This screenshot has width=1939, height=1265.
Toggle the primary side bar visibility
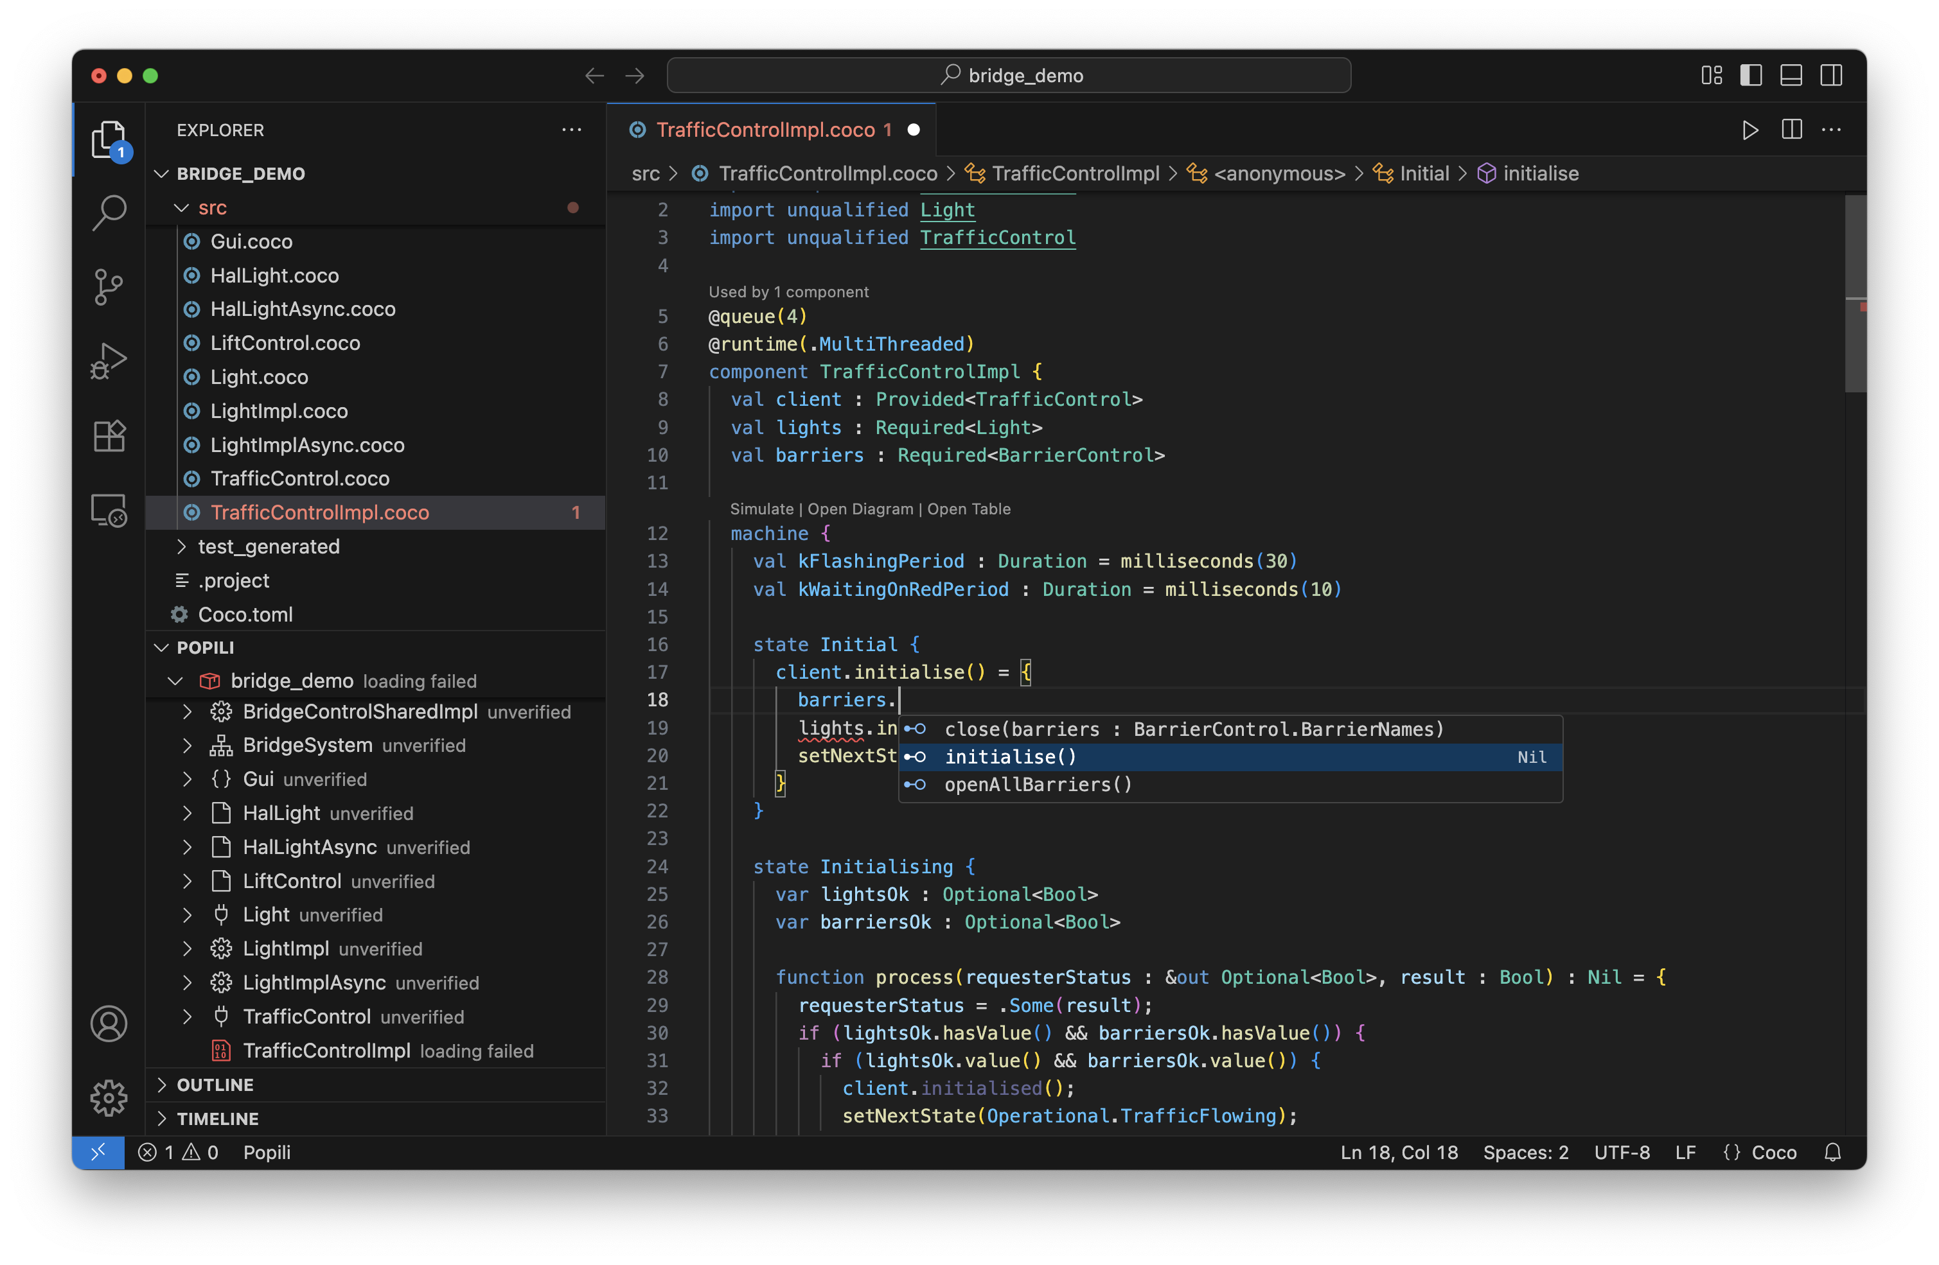click(1751, 76)
